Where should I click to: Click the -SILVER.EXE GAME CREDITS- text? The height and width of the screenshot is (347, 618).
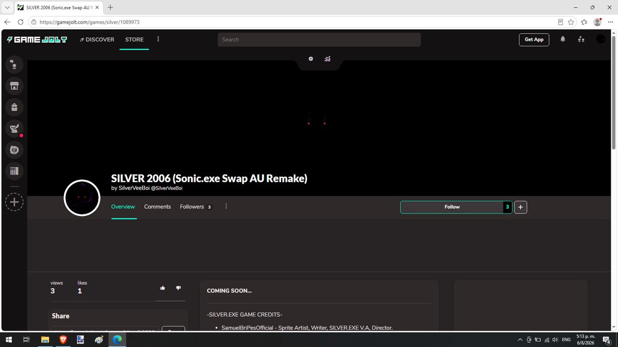coord(244,315)
